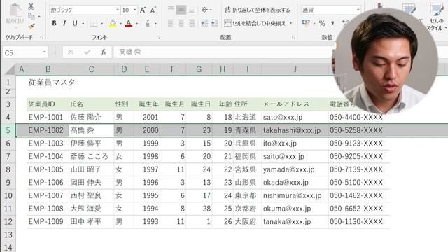Open alignment (配置) group dialog launcher
Image resolution: width=448 pixels, height=252 pixels.
point(293,37)
